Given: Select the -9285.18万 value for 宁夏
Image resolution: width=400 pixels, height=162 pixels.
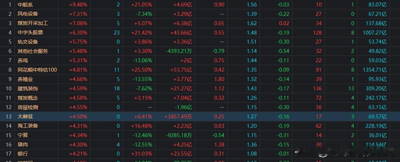Looking at the screenshot, I should tap(179, 135).
